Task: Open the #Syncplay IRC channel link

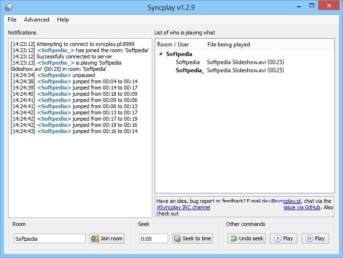Action: tap(183, 207)
